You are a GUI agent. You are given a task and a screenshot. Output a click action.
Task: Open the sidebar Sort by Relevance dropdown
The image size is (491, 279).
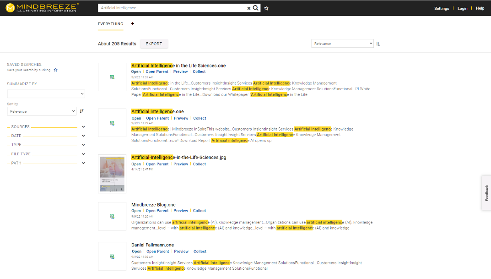pyautogui.click(x=42, y=111)
